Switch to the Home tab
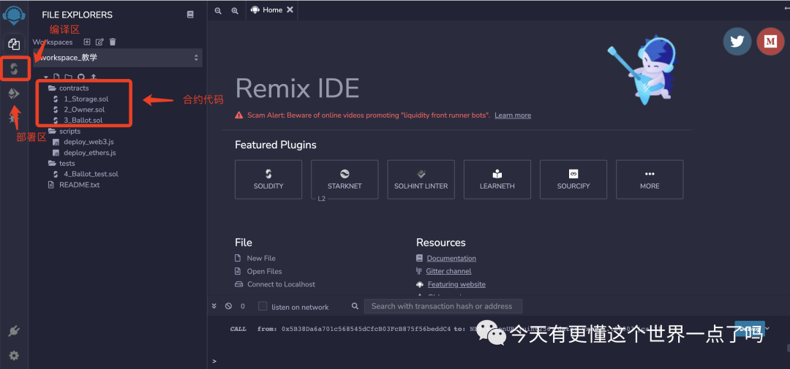Screen dimensions: 790x369 (x=267, y=10)
